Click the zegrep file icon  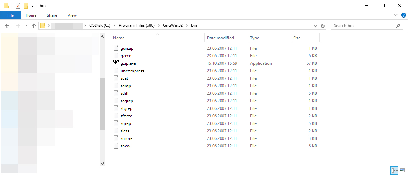[x=116, y=101]
